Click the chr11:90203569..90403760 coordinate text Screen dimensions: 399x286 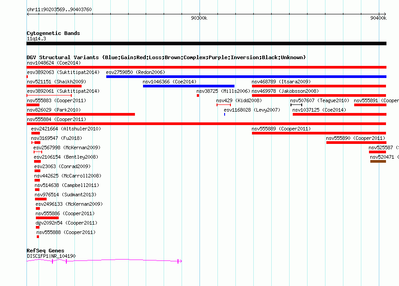click(59, 9)
